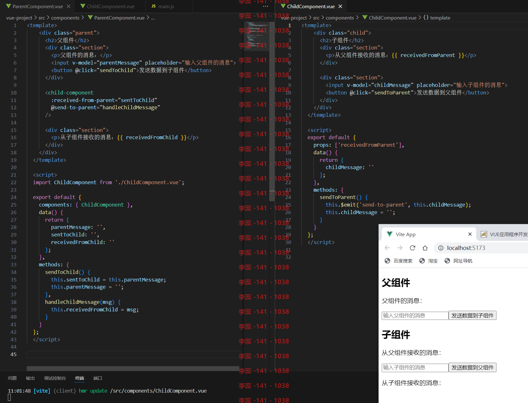Switch to the VUE应用程序开发 browser tab
This screenshot has width=528, height=403.
coord(504,234)
